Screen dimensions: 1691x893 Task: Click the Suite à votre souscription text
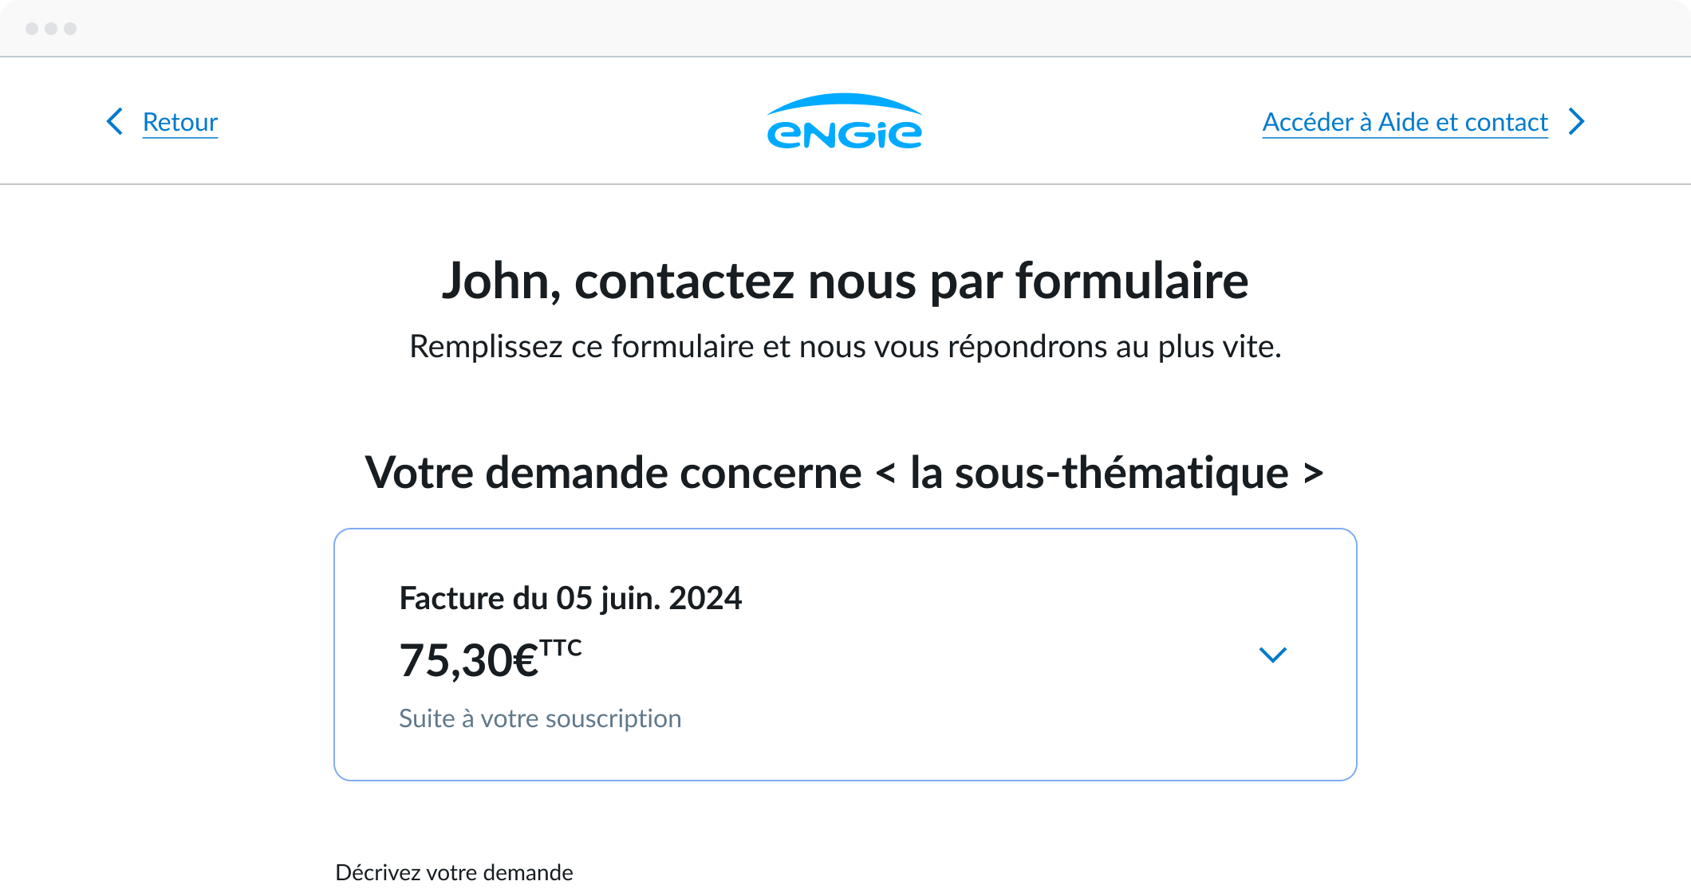tap(540, 718)
